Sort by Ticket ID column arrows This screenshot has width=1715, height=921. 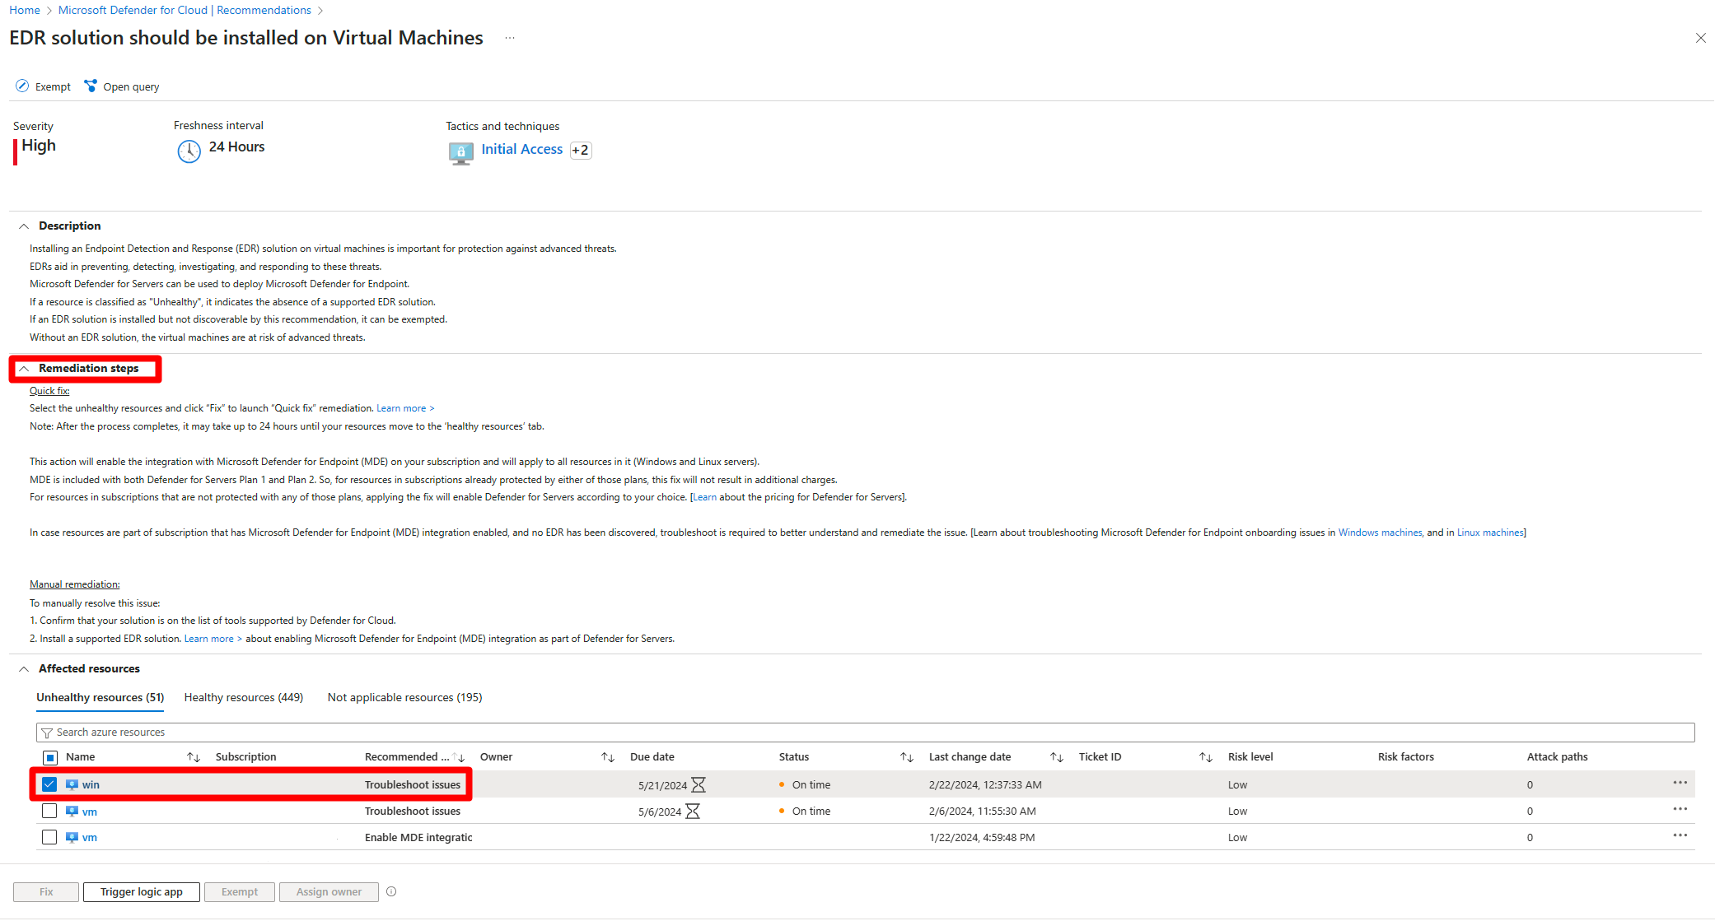pyautogui.click(x=1206, y=757)
